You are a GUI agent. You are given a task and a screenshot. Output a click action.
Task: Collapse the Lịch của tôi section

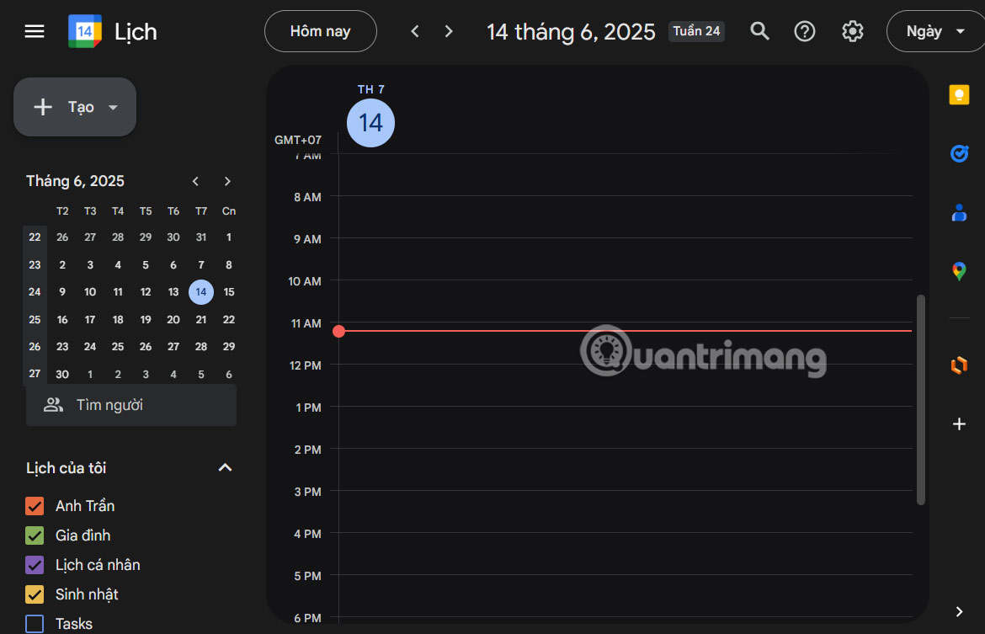point(225,467)
